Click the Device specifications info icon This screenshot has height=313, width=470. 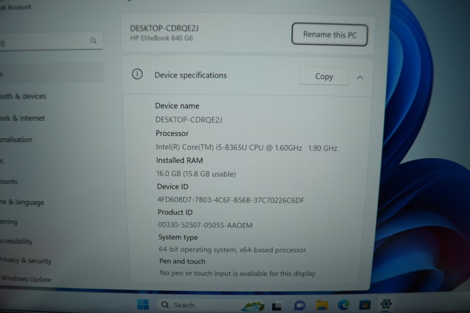(137, 74)
